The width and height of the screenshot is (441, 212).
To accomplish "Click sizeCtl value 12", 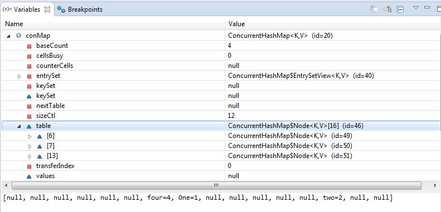I will click(x=231, y=116).
